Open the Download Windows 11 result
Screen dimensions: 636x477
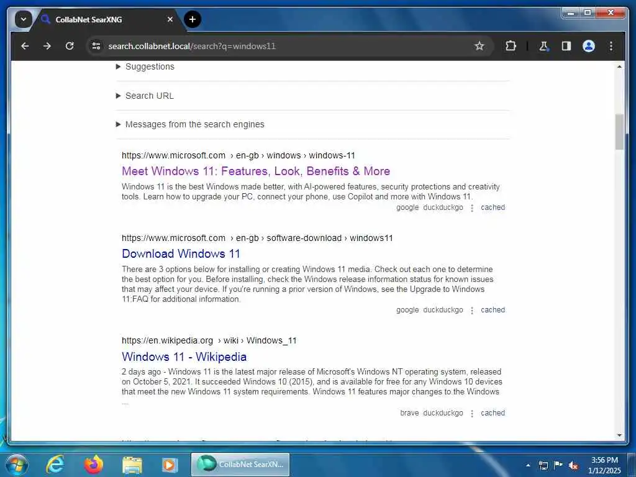[181, 254]
